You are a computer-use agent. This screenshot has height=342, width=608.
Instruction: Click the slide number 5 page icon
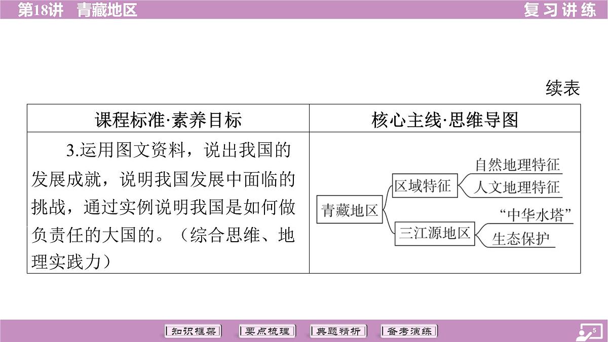pyautogui.click(x=589, y=332)
